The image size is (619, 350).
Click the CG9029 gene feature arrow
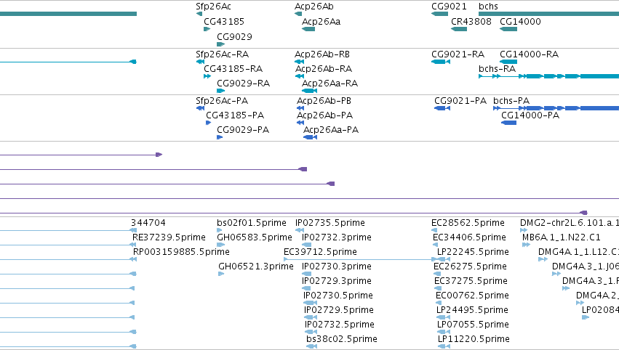click(220, 44)
